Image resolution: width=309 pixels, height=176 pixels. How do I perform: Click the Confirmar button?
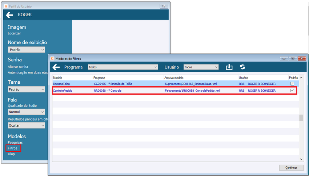pyautogui.click(x=291, y=168)
